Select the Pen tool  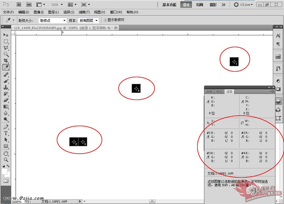pos(6,127)
